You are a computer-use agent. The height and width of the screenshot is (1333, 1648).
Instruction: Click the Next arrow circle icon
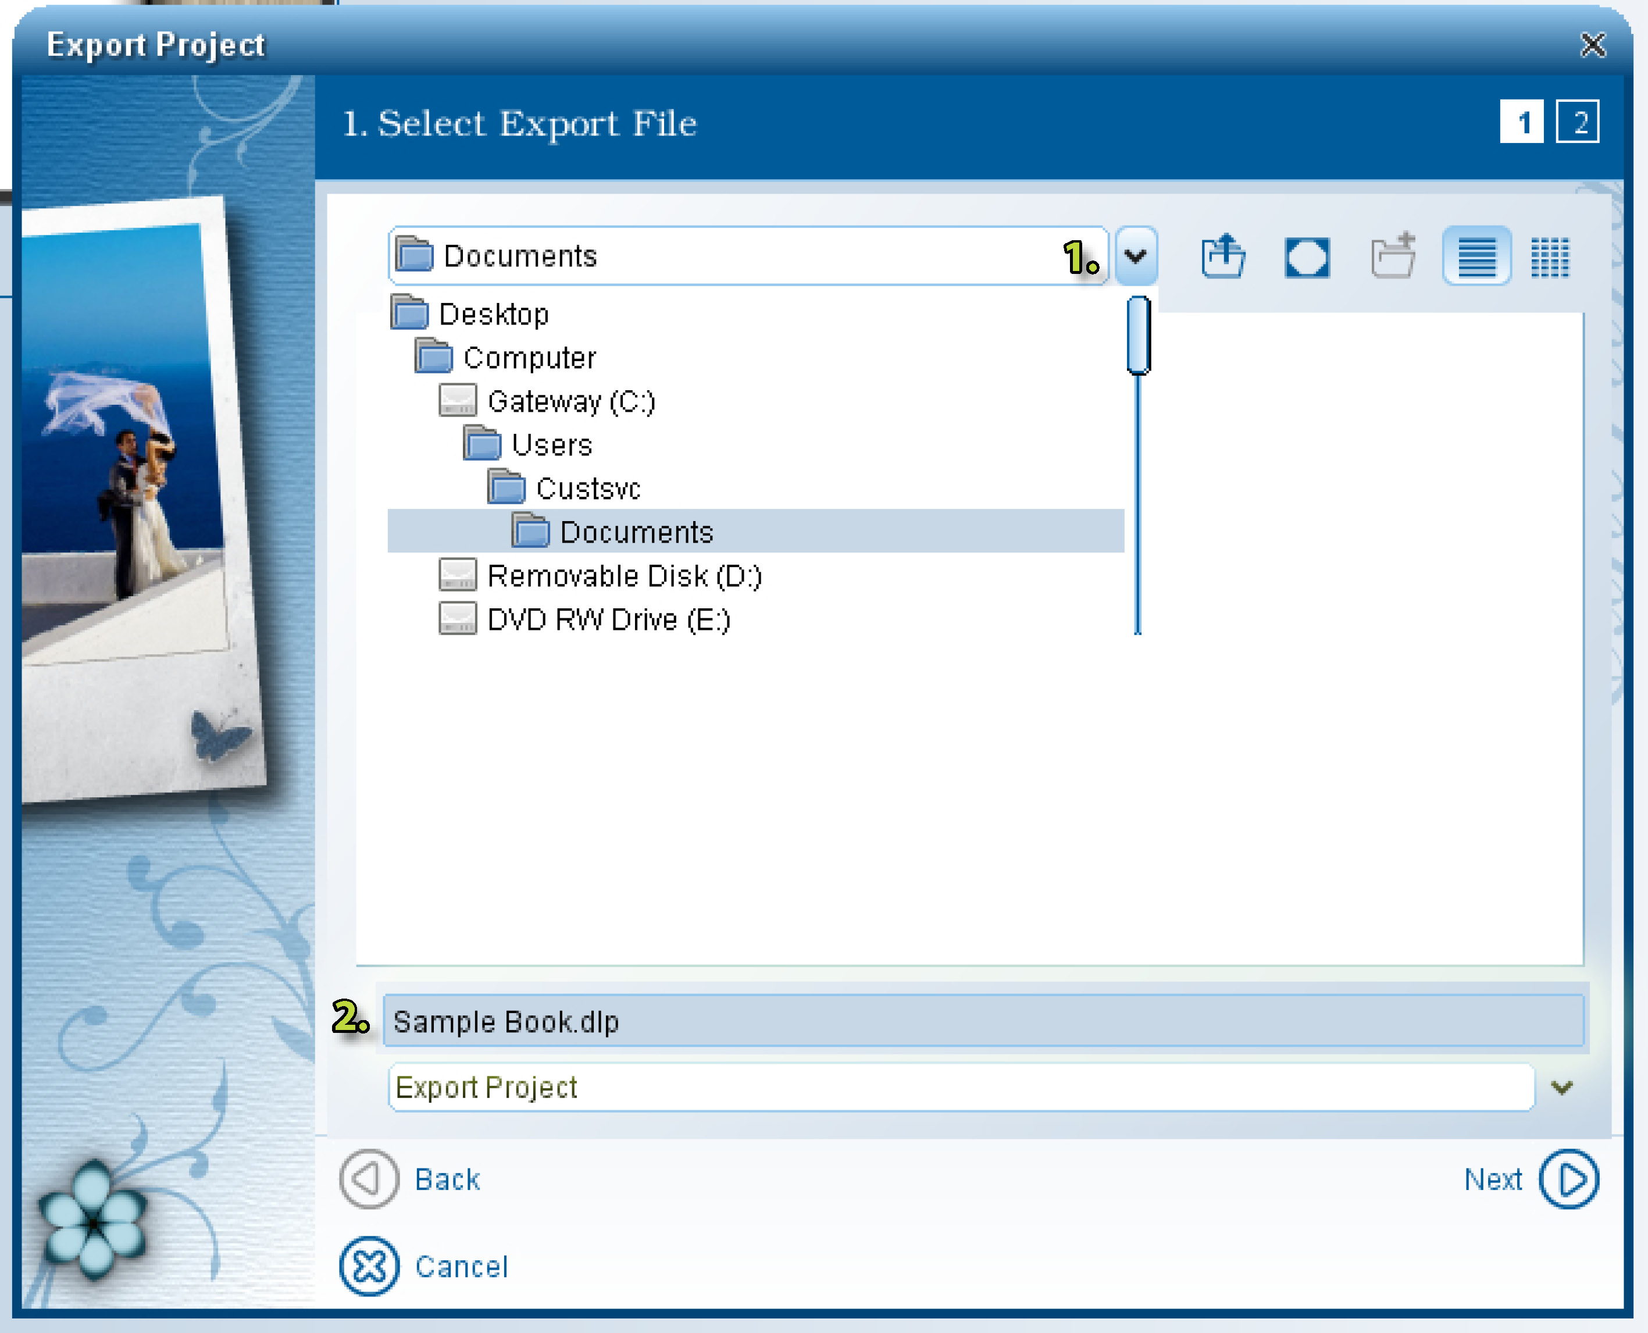coord(1569,1179)
